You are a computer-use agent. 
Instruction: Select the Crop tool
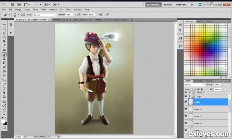pyautogui.click(x=4, y=41)
